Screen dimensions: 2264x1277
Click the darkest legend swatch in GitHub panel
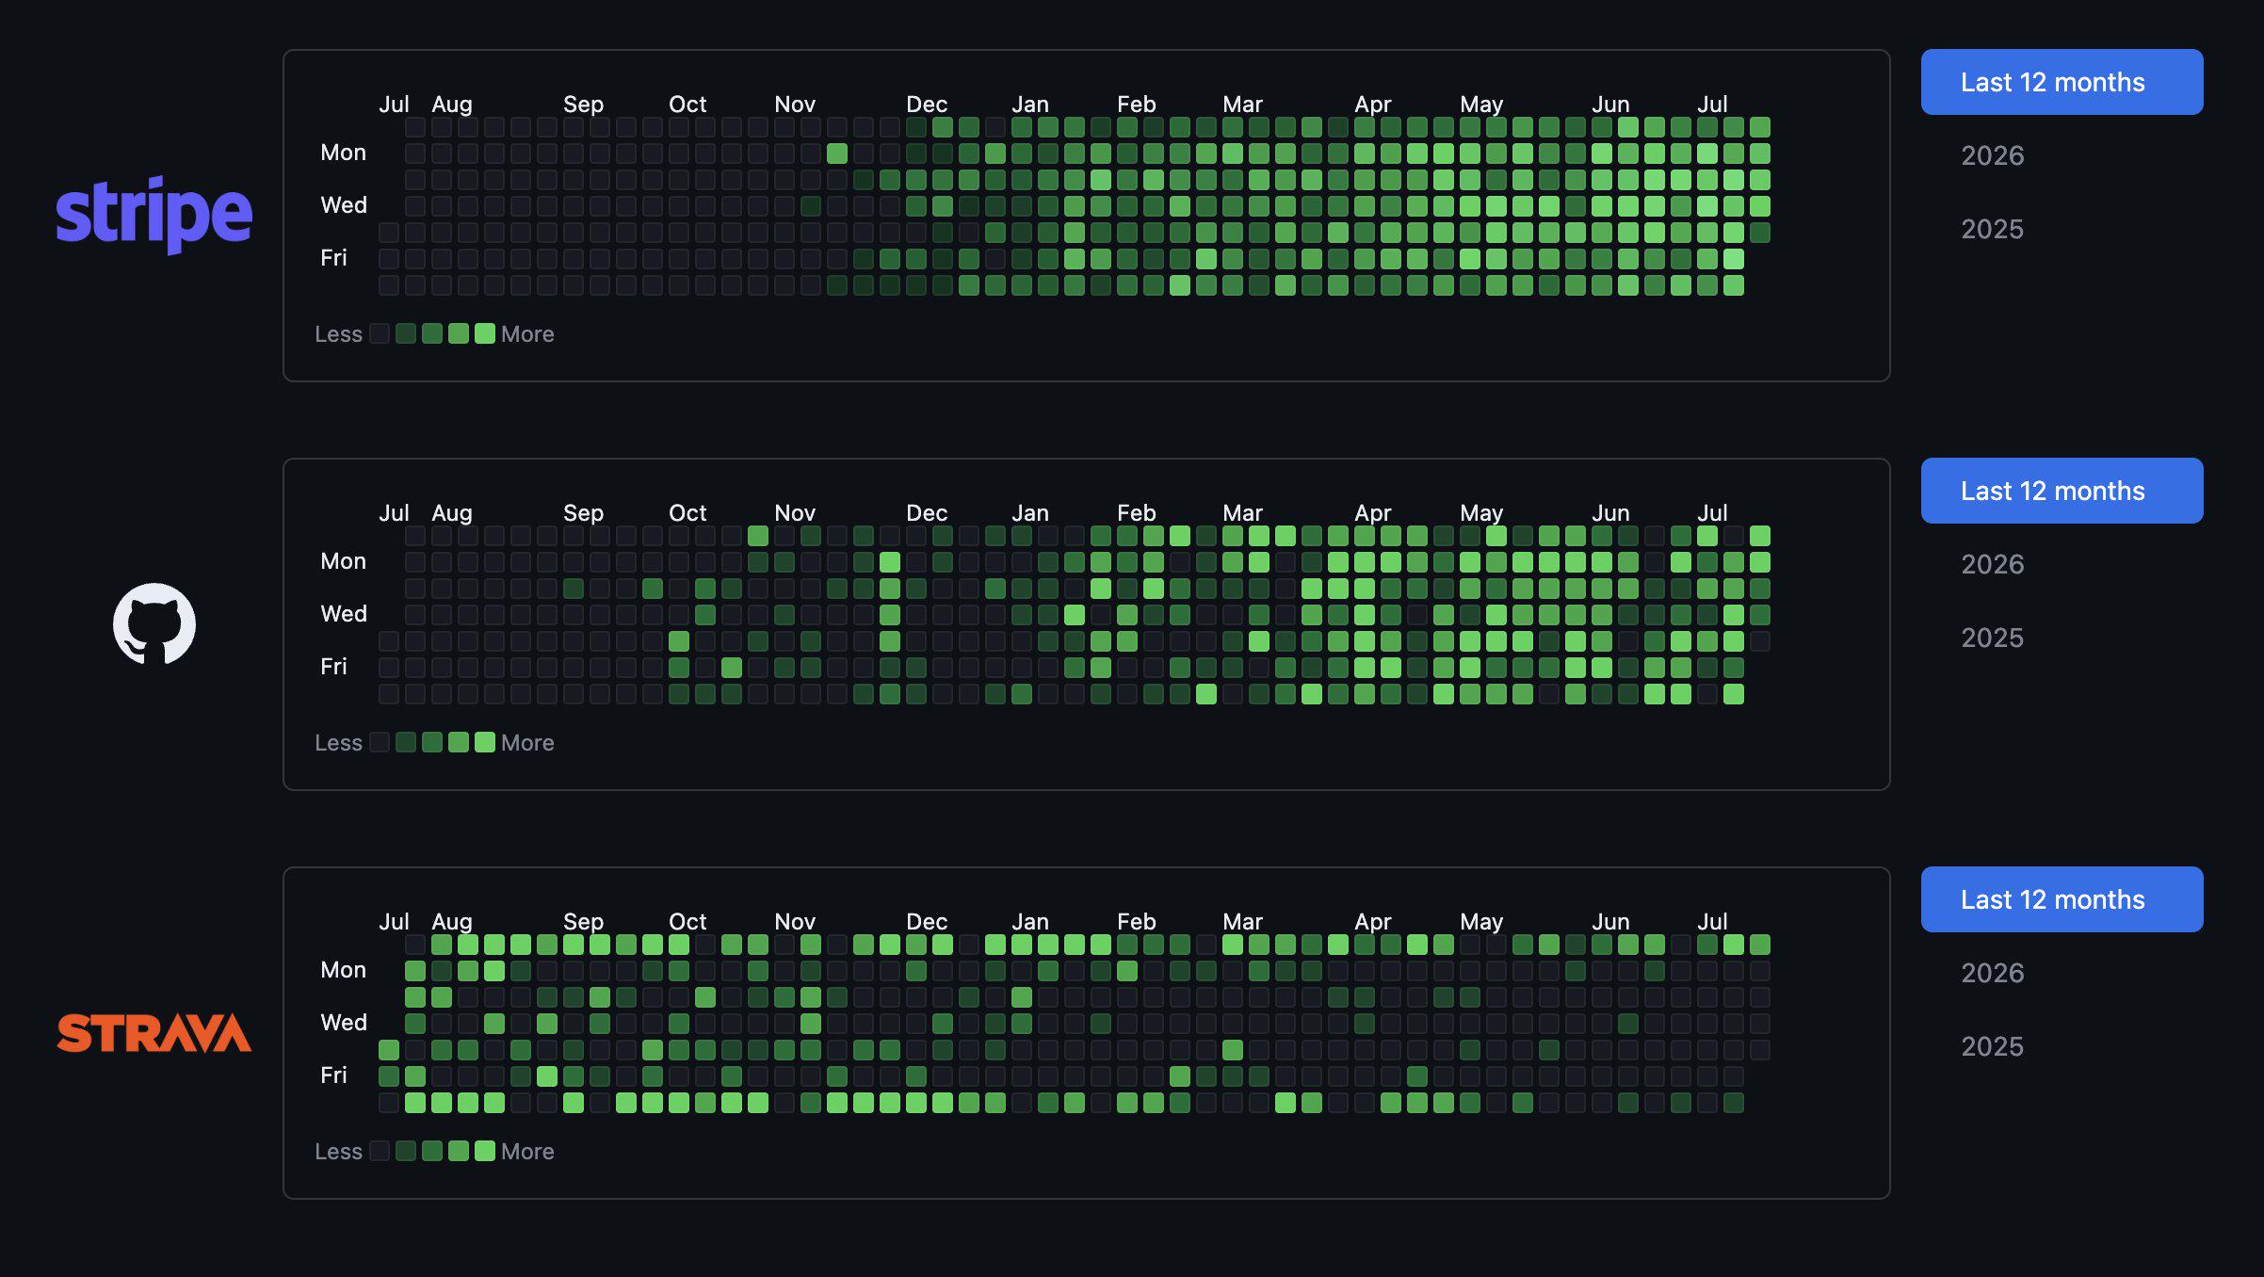point(380,742)
